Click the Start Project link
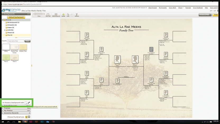Screen dimensions: 220x124 coord(153,8)
